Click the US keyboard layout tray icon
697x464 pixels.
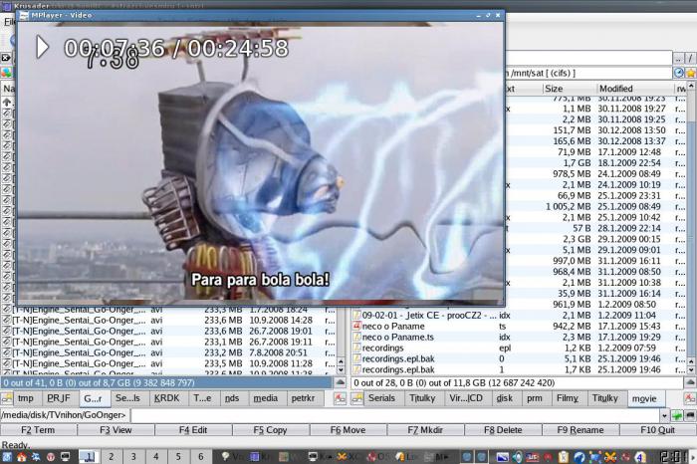[x=532, y=456]
